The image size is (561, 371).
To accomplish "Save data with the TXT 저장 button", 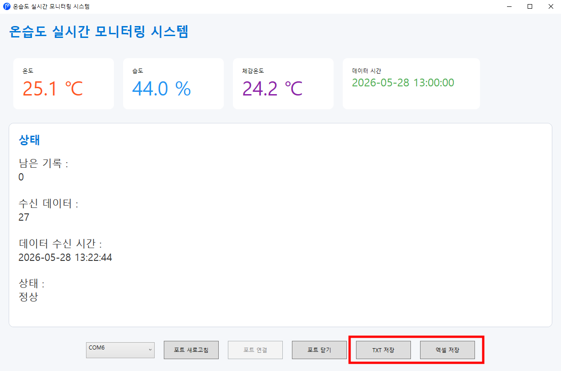I will point(383,350).
